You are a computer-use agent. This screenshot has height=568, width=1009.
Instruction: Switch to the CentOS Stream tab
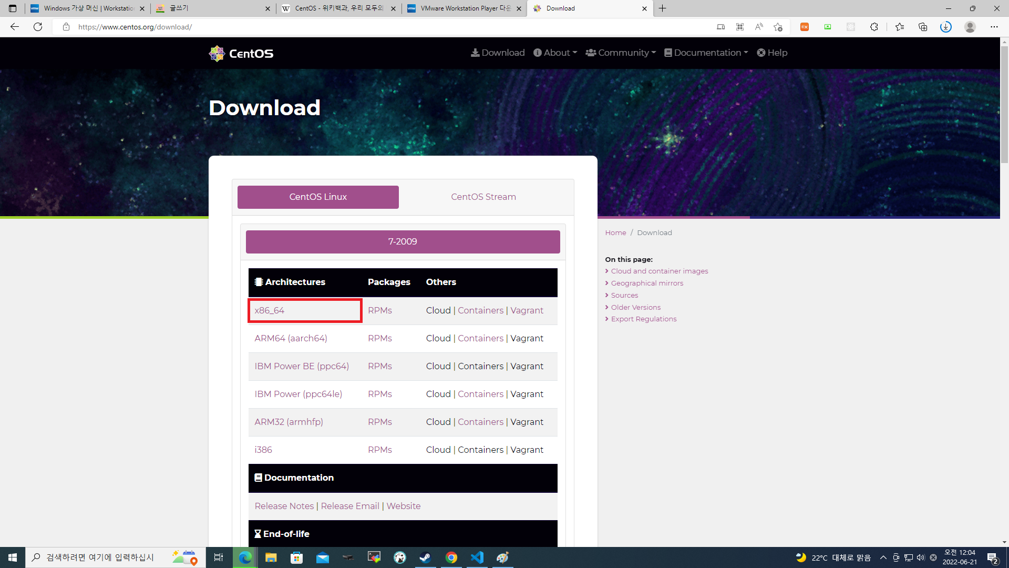point(483,197)
